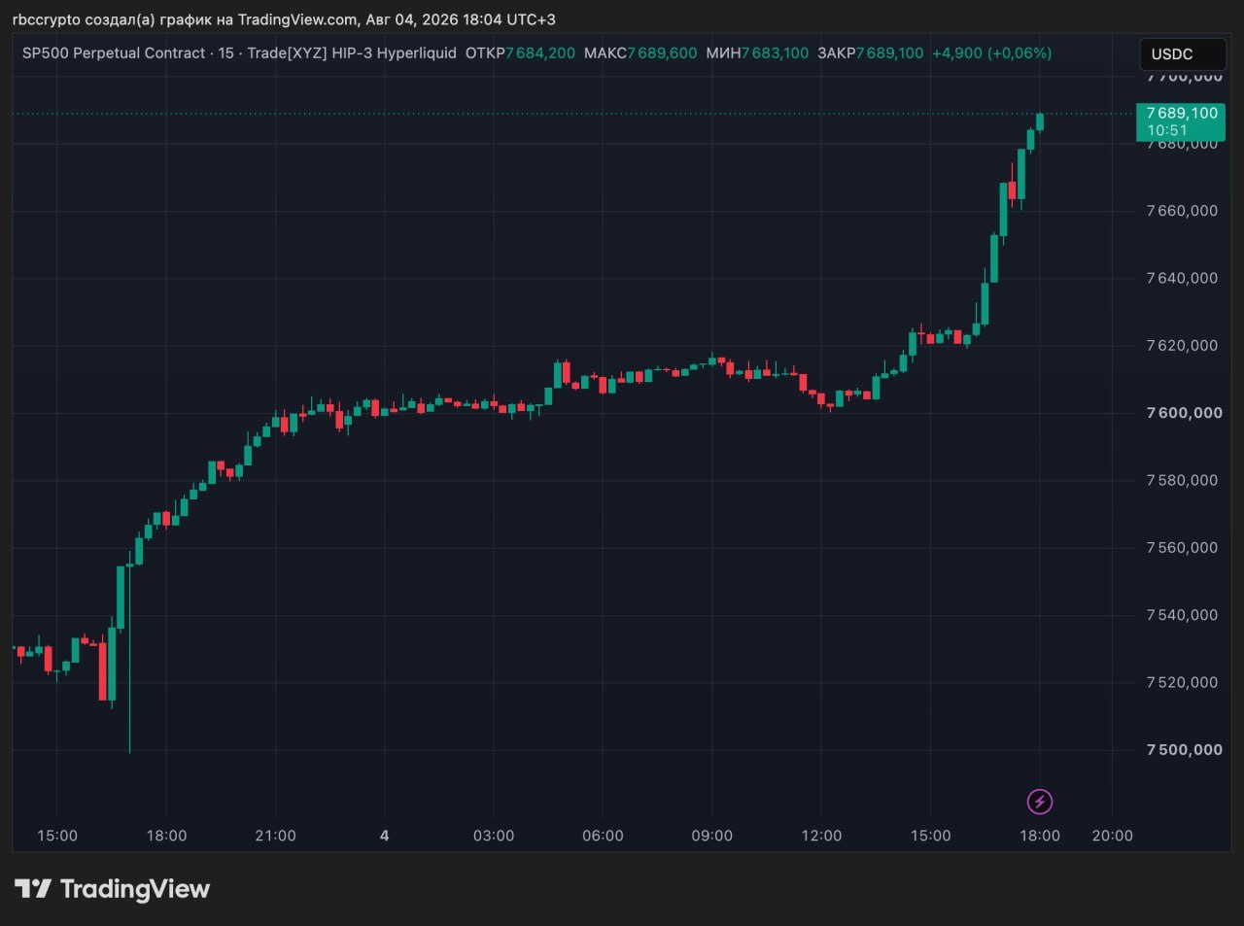The image size is (1244, 926).
Task: Click the 7 660,000 price axis label
Action: coord(1182,211)
